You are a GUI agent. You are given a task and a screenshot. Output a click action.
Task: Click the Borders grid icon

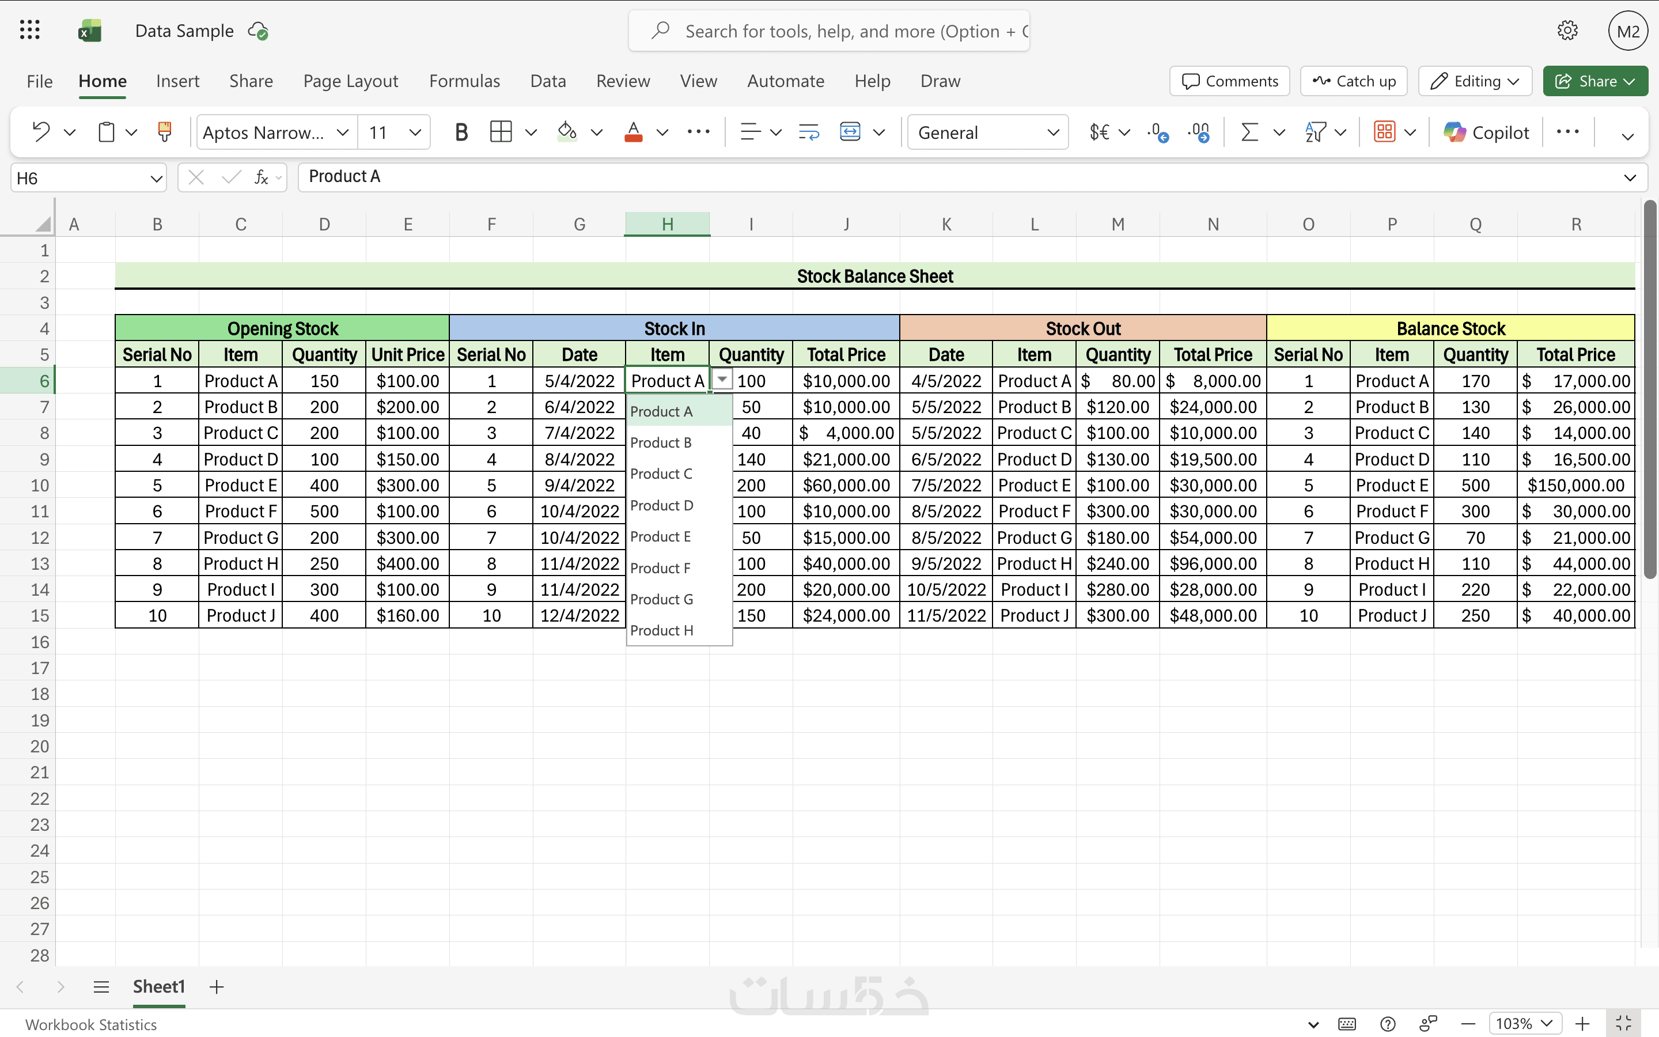501,132
